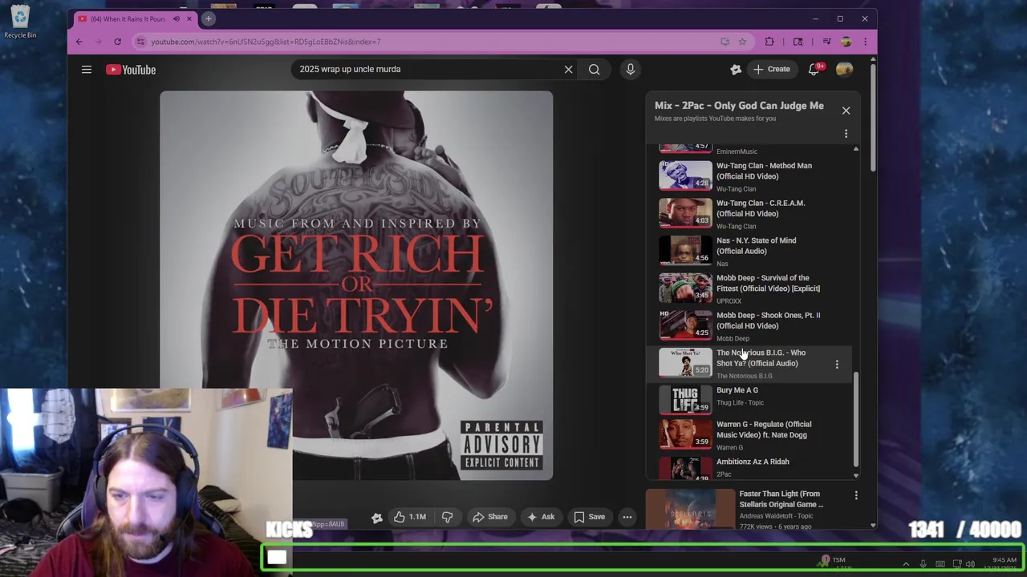Play Bury Me A G
The image size is (1027, 577).
pyautogui.click(x=737, y=390)
